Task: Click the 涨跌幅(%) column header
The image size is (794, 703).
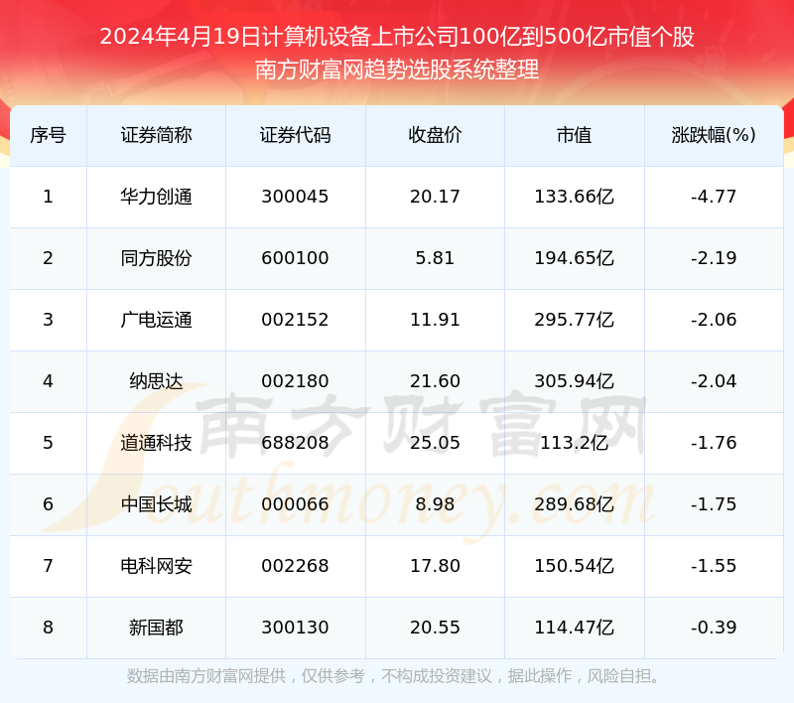Action: point(714,135)
